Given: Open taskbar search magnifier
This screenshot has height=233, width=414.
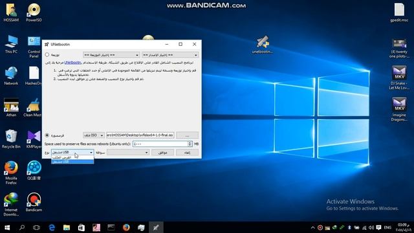Looking at the screenshot, I should [x=22, y=227].
